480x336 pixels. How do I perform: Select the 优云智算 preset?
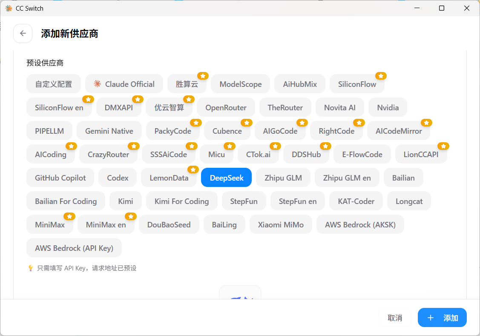click(169, 107)
